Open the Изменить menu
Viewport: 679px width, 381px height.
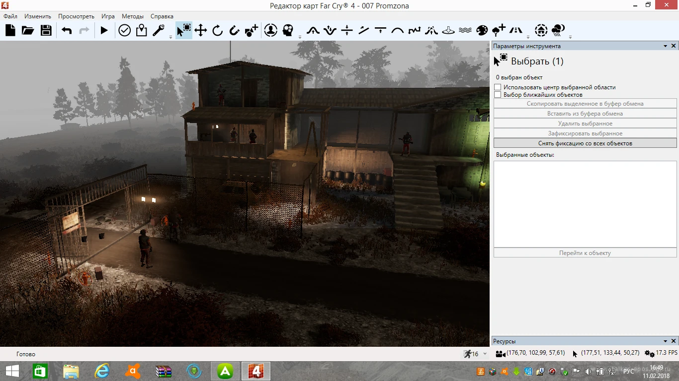[38, 16]
